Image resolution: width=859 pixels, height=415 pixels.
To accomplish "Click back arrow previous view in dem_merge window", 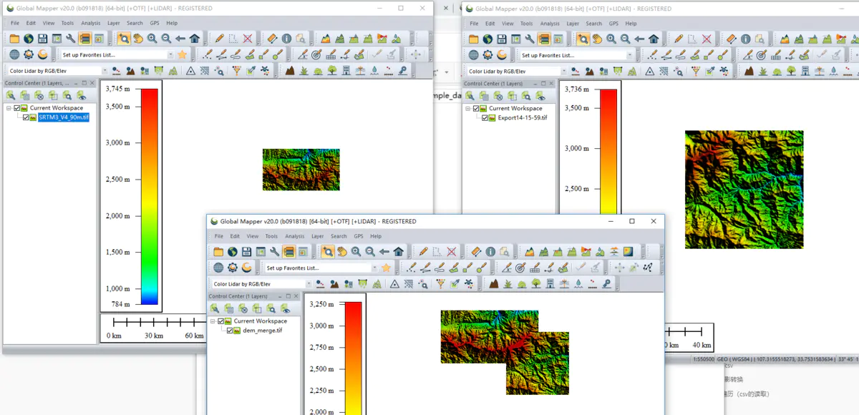I will tap(384, 252).
